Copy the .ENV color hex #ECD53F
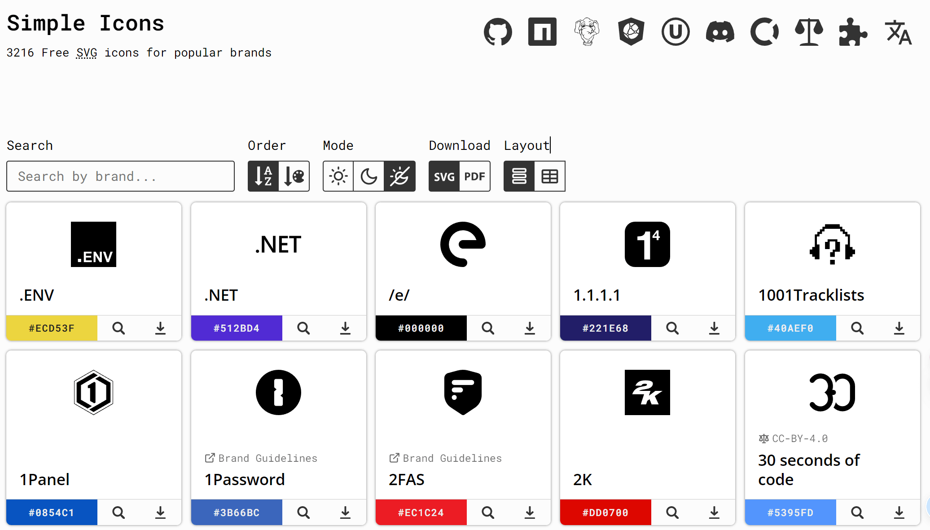The width and height of the screenshot is (930, 530). click(52, 328)
